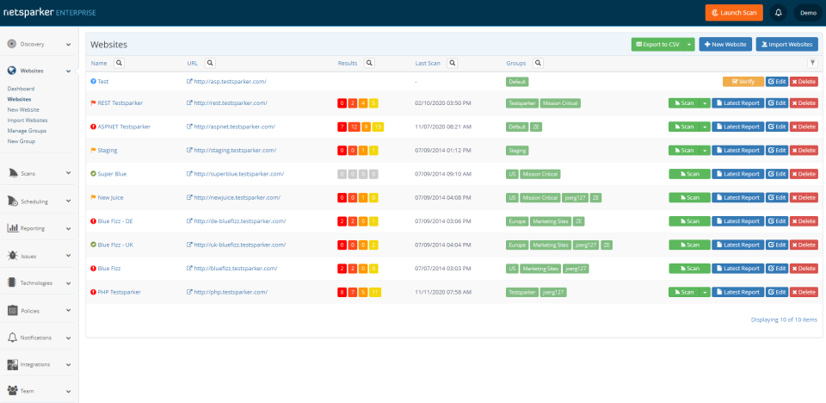826x403 pixels.
Task: Click the URL column search icon
Action: pyautogui.click(x=210, y=64)
